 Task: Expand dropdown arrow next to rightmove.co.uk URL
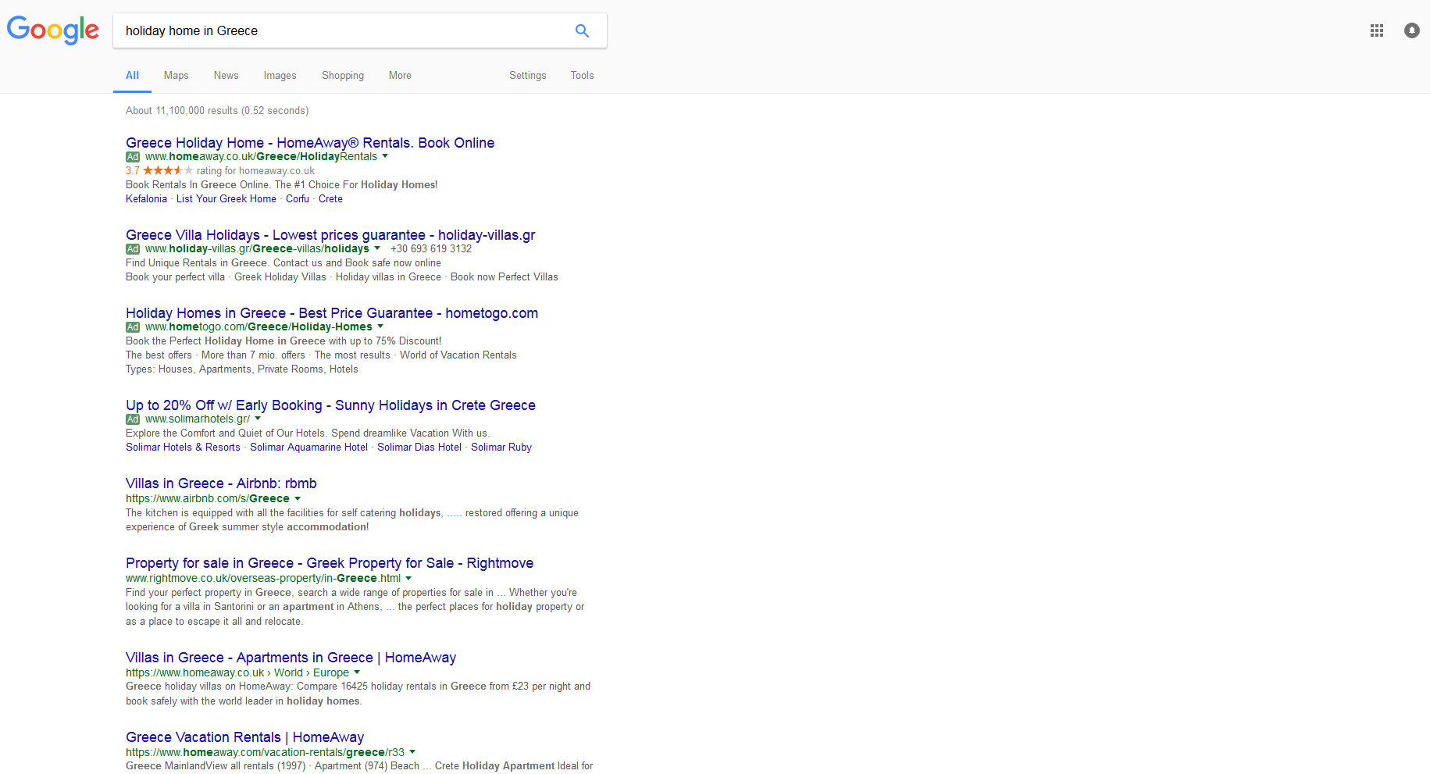(x=408, y=578)
